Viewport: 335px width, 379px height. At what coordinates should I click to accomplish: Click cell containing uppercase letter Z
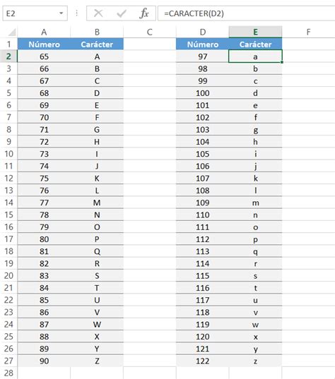[x=97, y=361]
